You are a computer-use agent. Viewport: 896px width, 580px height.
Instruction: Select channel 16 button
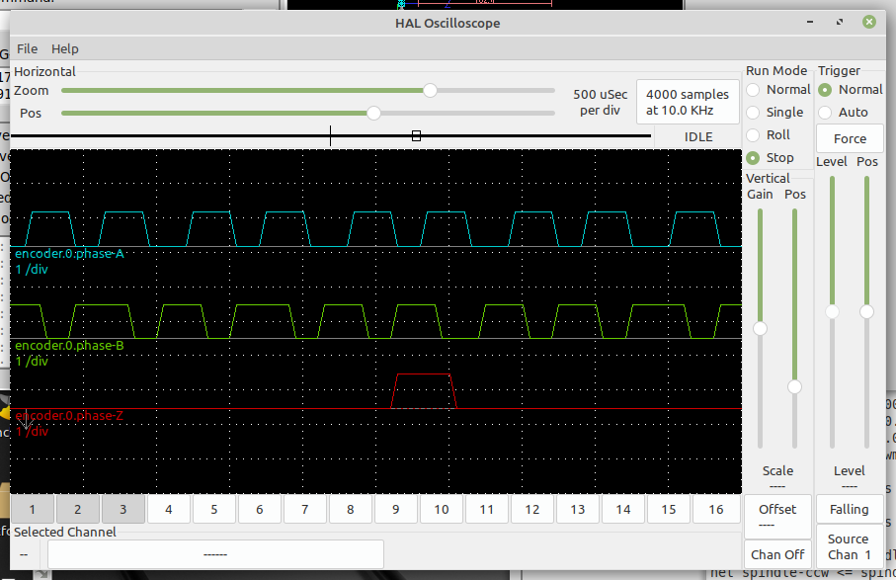coord(716,510)
